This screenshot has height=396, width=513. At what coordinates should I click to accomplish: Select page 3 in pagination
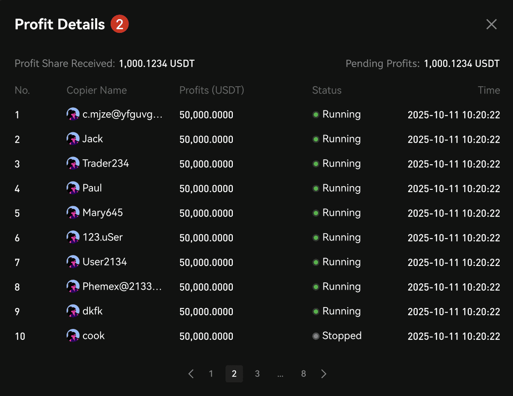click(257, 374)
